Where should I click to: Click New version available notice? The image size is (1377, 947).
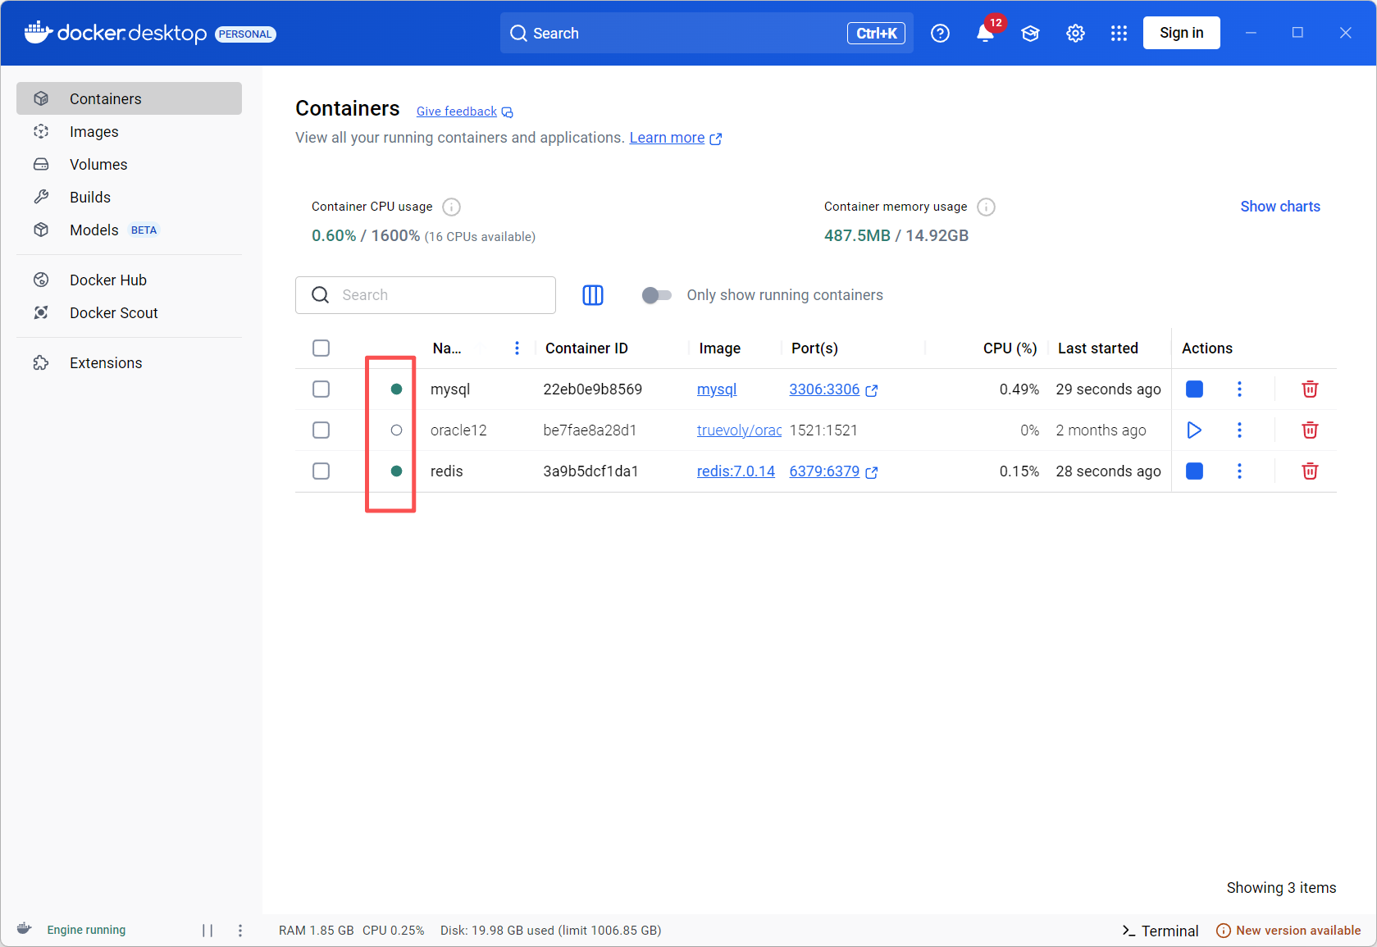[1288, 931]
